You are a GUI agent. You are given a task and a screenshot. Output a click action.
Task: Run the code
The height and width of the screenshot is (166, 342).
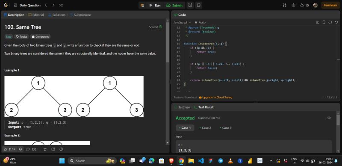155,6
